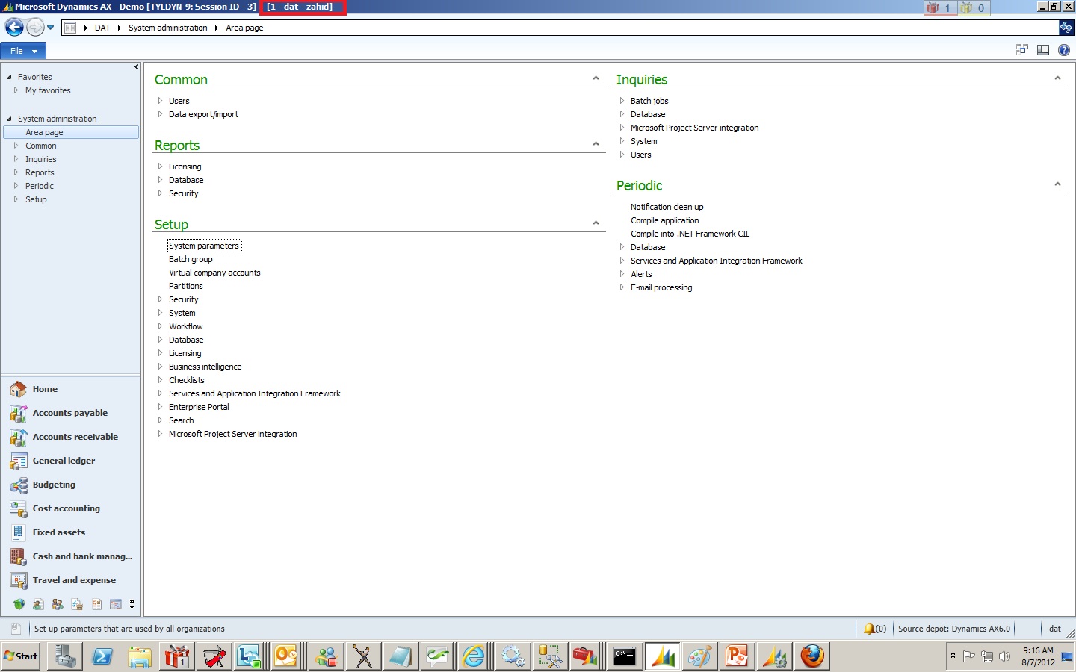Open Firefox from the taskbar
The width and height of the screenshot is (1076, 672).
[811, 656]
